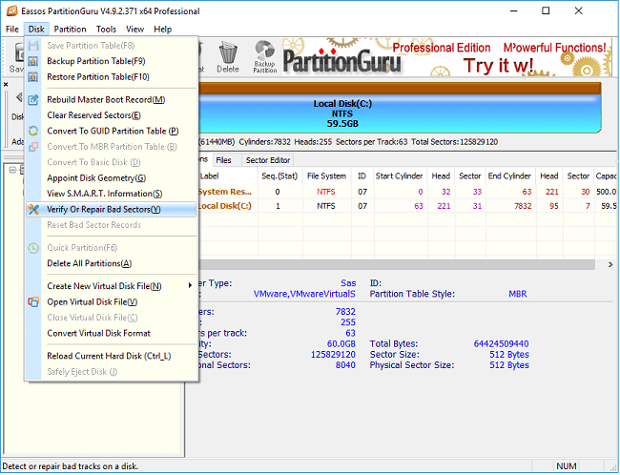
Task: Click the Delete trash can toolbar icon
Action: 228,57
